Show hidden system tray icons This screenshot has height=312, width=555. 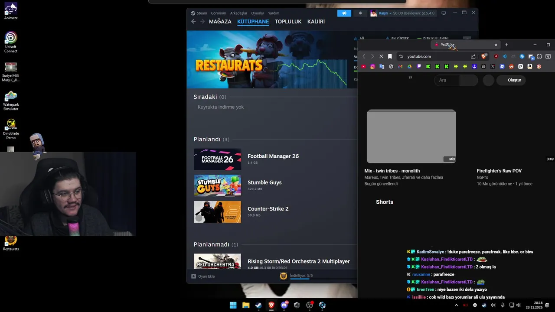[456, 305]
